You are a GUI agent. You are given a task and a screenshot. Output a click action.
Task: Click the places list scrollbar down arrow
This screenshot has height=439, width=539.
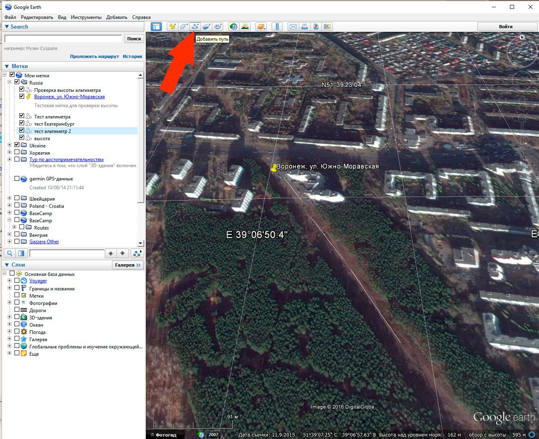140,243
